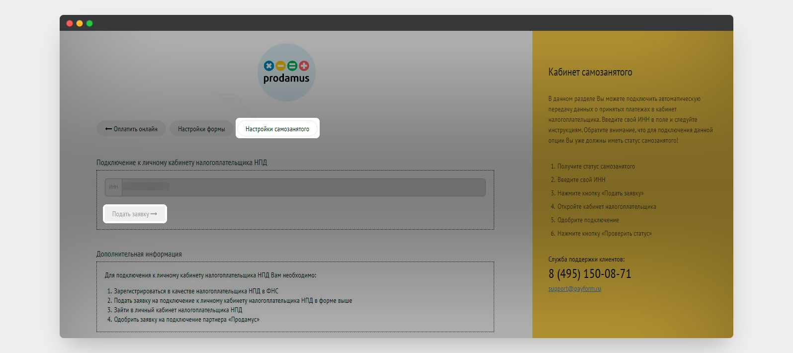
Task: Click the yellow minimize window button
Action: (x=80, y=23)
